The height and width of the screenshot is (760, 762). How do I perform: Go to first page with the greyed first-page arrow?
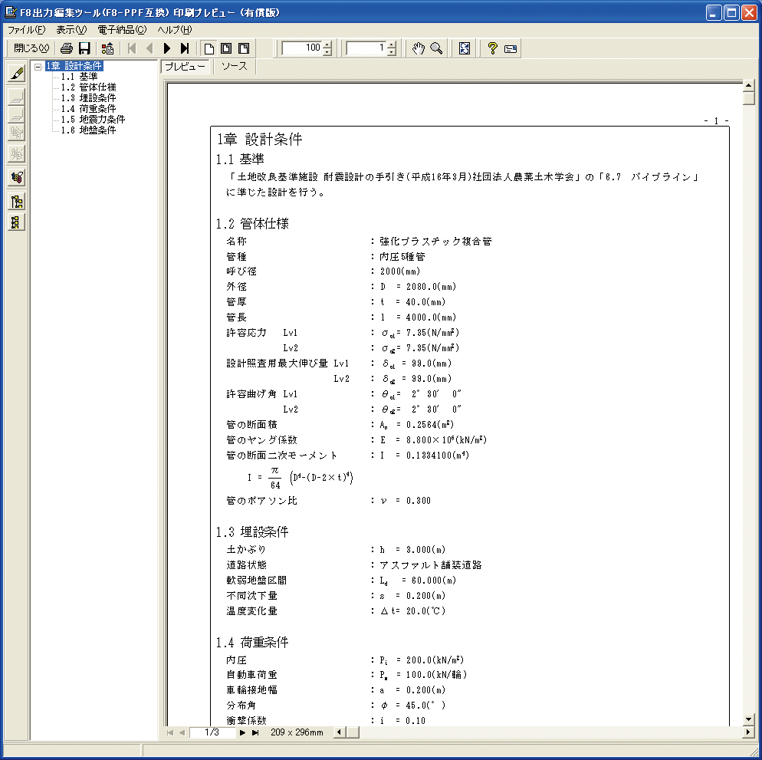[x=131, y=48]
